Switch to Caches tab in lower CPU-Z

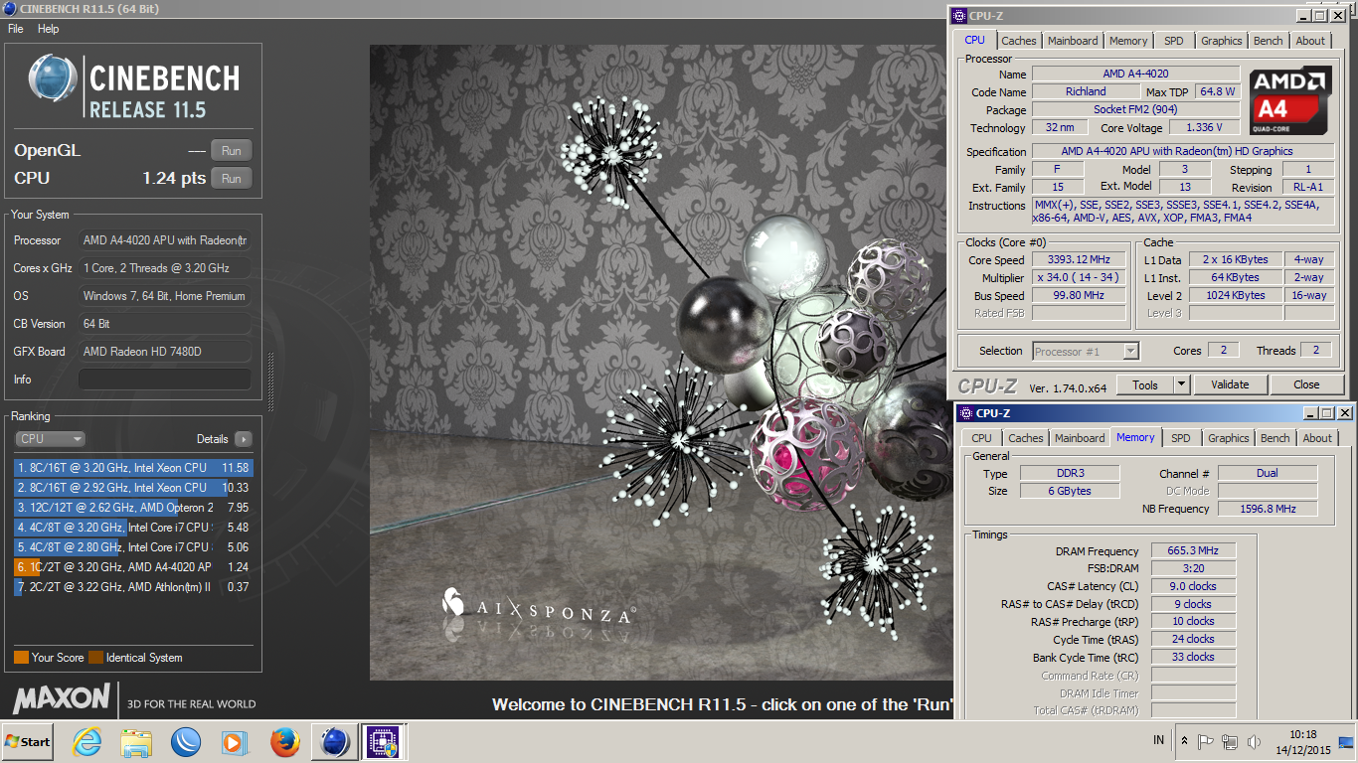pos(1025,438)
